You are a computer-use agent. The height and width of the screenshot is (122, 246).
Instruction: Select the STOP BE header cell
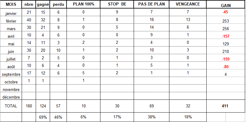(117, 4)
